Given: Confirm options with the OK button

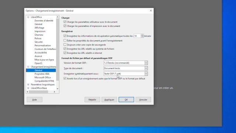Looking at the screenshot, I should point(126,100).
